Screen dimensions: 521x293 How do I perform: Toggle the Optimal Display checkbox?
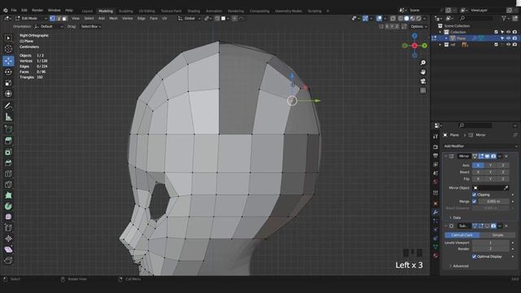tap(474, 256)
